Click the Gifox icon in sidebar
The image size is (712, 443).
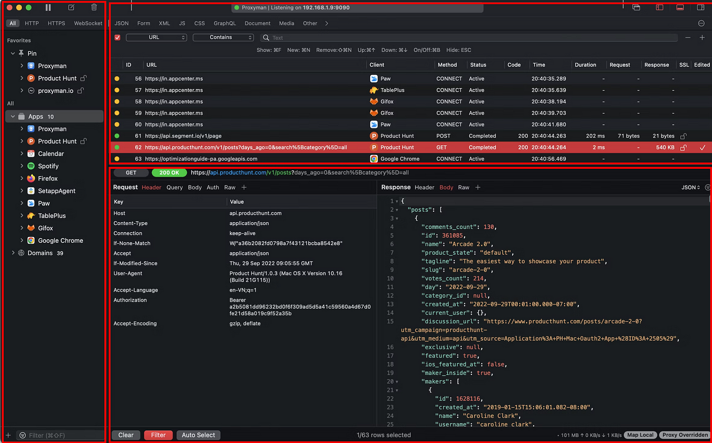click(31, 228)
